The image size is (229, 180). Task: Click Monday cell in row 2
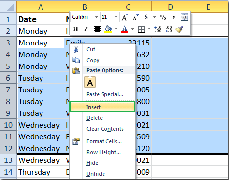click(x=41, y=31)
